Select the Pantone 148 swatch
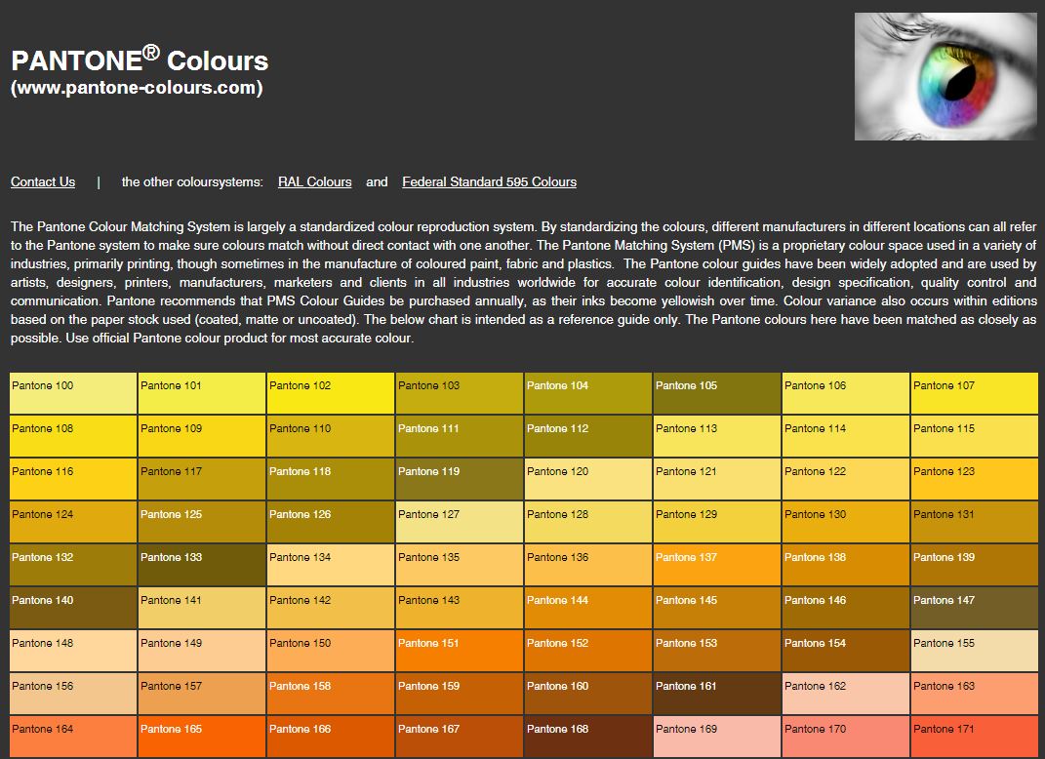 coord(73,651)
